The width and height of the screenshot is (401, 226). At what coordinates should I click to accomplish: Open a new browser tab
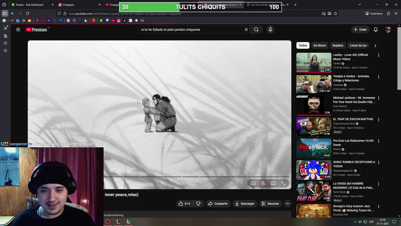coord(295,5)
